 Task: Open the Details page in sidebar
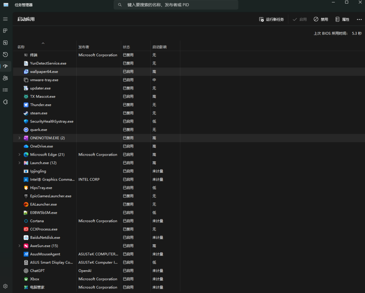tap(5, 90)
